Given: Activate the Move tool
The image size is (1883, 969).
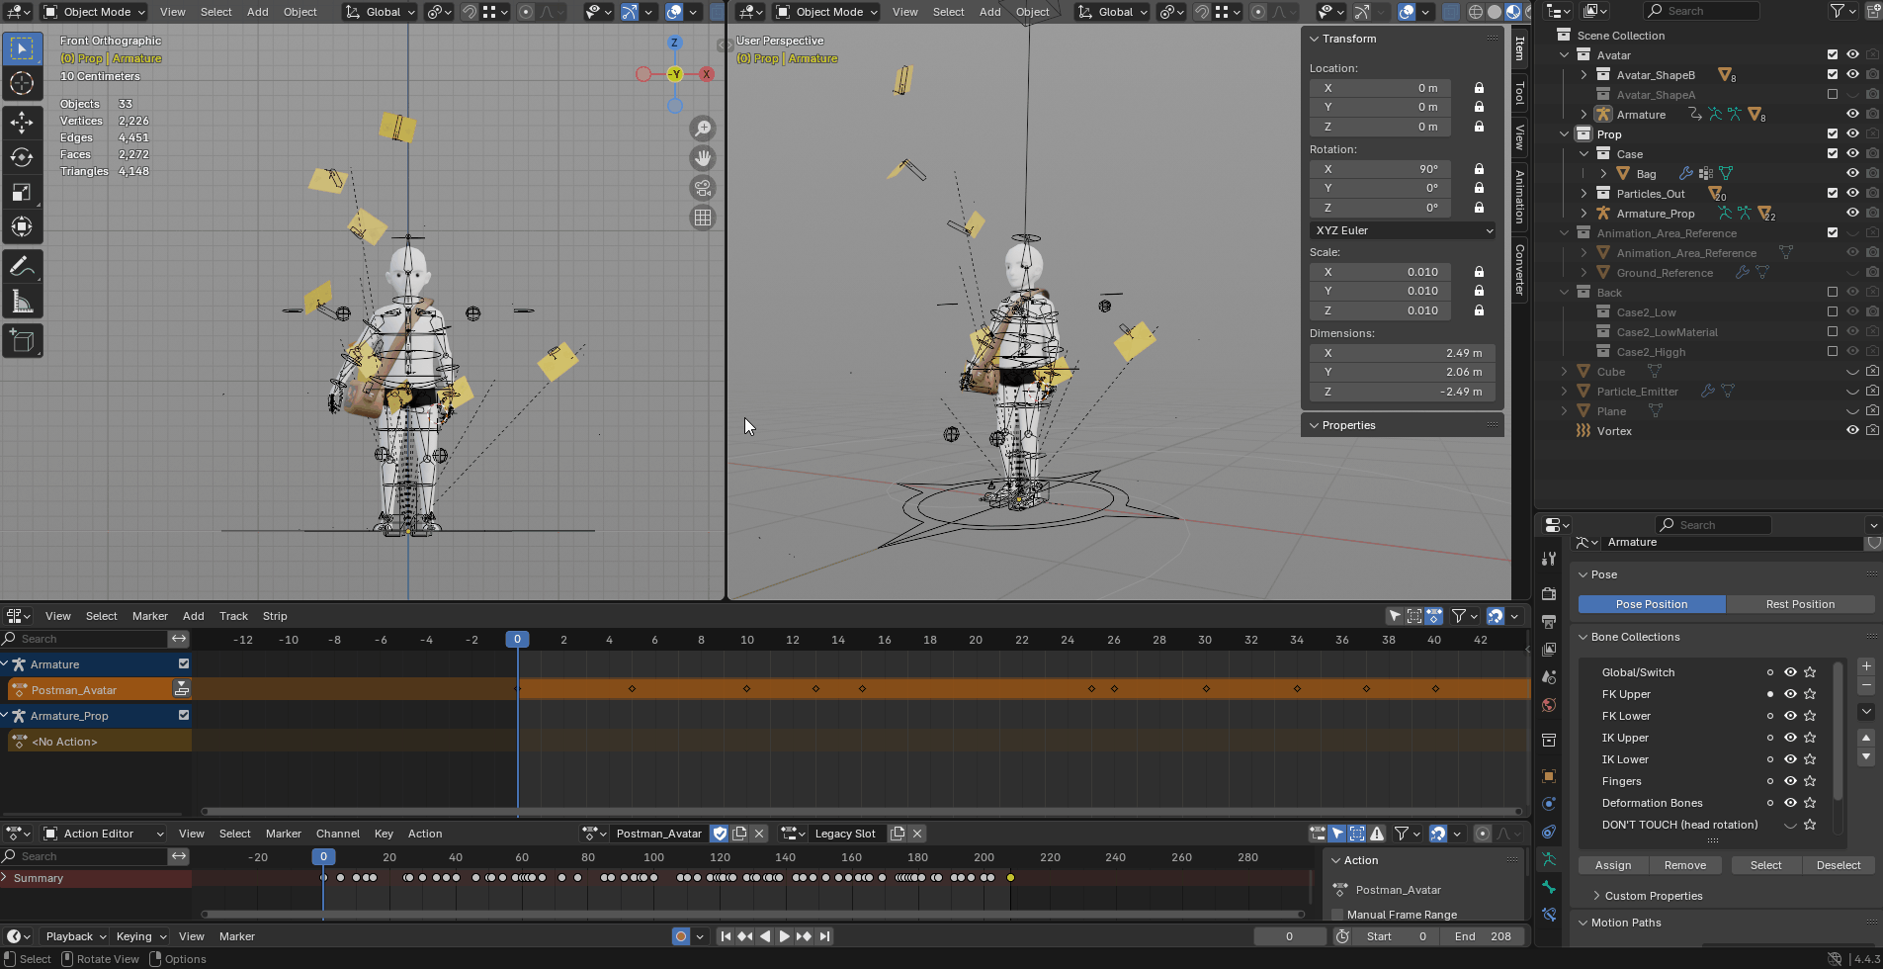Looking at the screenshot, I should 22,123.
